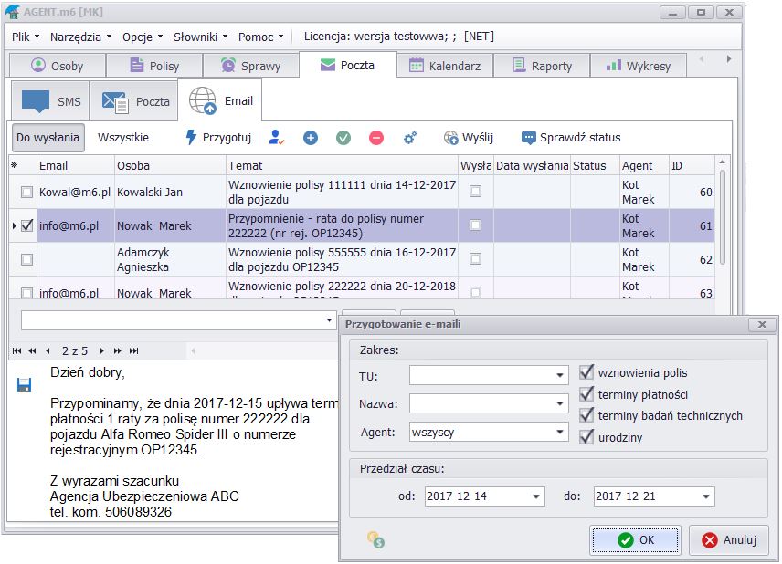This screenshot has width=782, height=564.
Task: Select the Wszystkie filter button
Action: pyautogui.click(x=123, y=138)
